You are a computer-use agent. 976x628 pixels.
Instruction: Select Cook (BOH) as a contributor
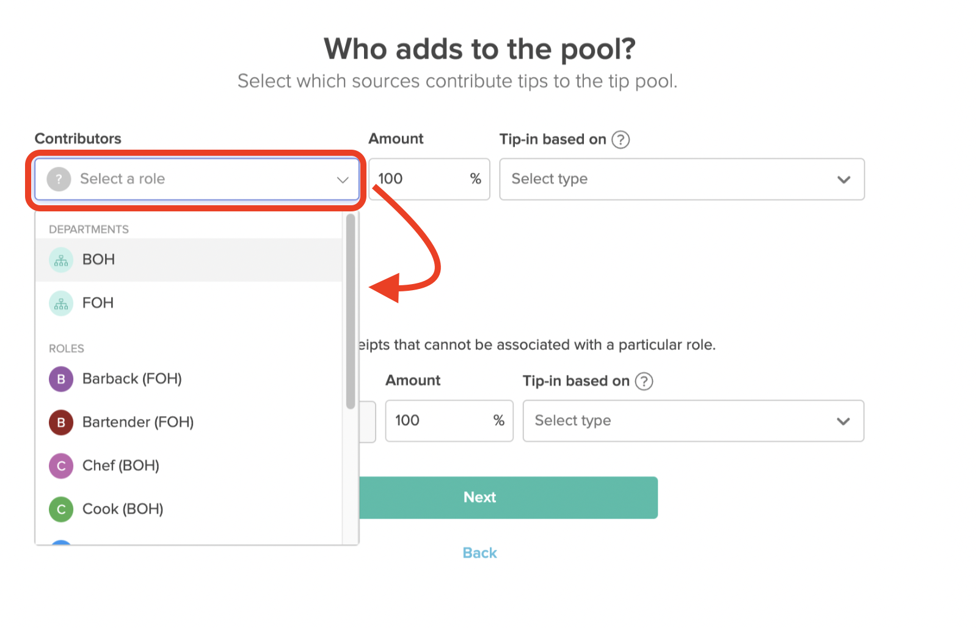tap(123, 509)
